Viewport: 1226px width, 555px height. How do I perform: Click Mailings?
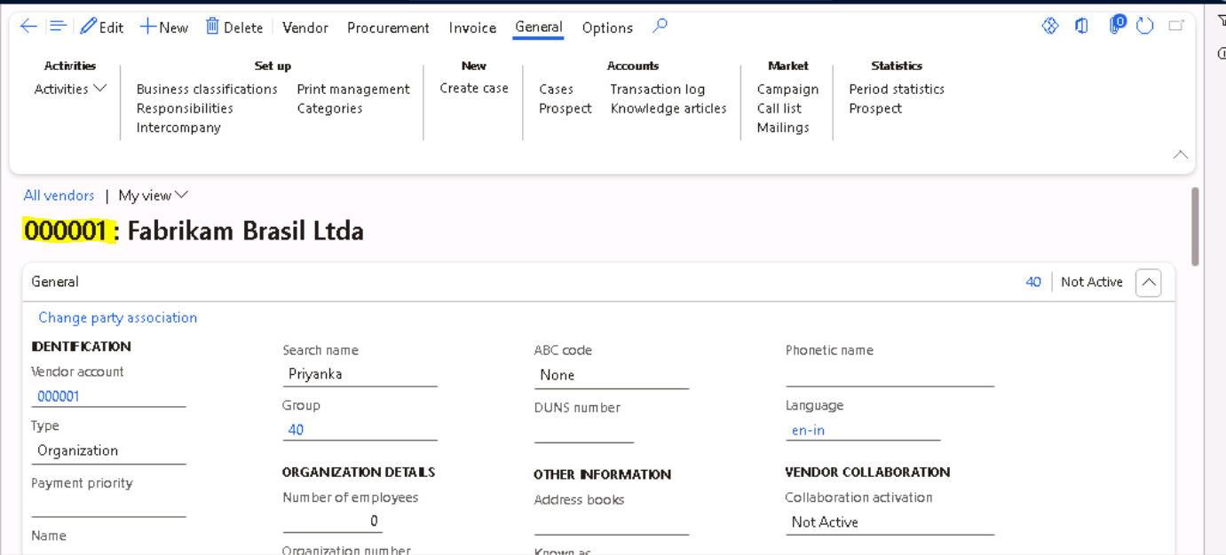click(x=783, y=128)
